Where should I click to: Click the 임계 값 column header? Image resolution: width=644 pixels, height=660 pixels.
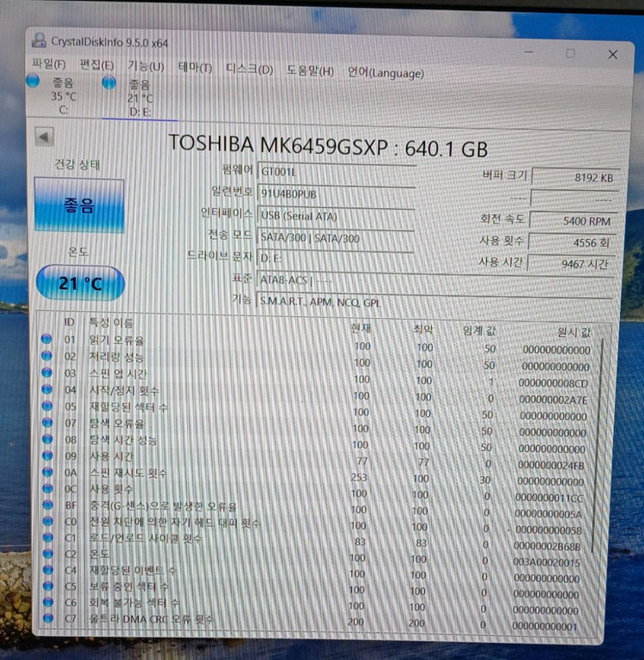coord(479,331)
